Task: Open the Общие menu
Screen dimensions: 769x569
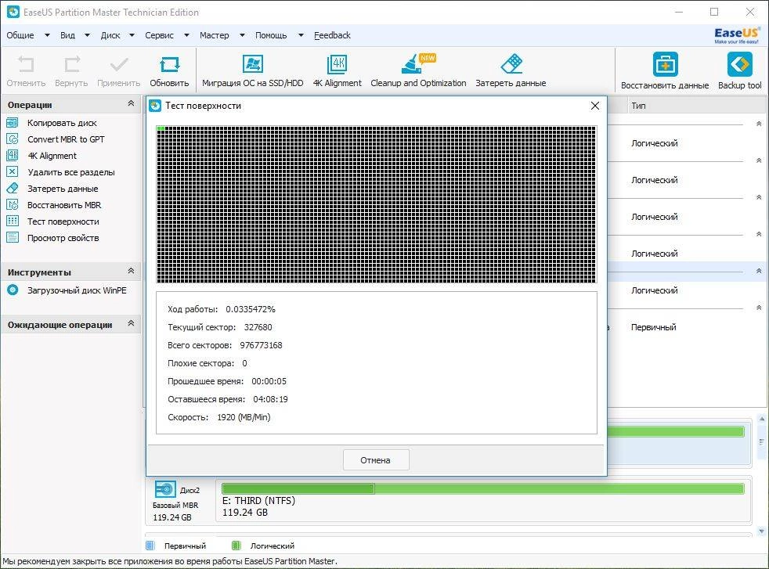Action: point(20,35)
